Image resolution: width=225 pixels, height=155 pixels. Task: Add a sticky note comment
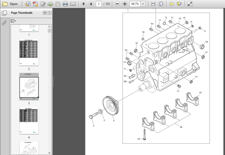(x=171, y=4)
